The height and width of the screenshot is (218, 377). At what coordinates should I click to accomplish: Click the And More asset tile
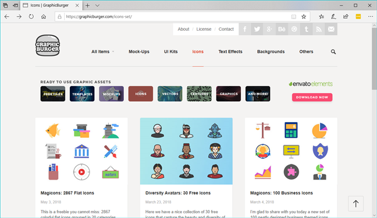click(x=258, y=94)
